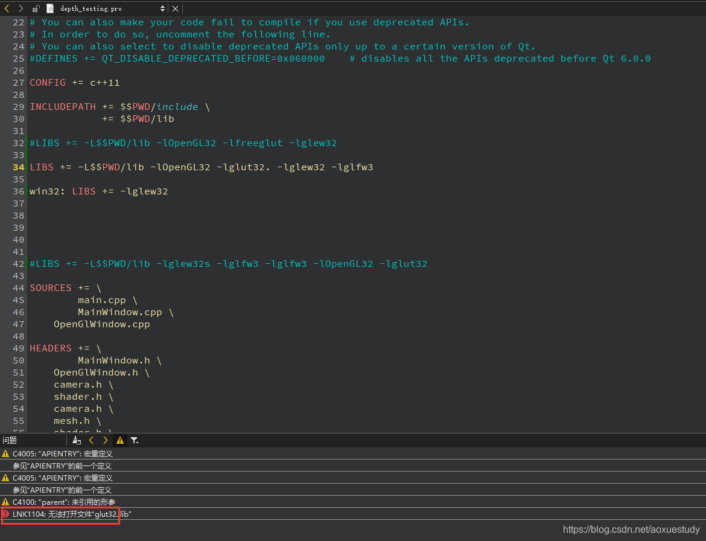Click the navigate forward arrow in editor toolbar
706x541 pixels.
[x=21, y=8]
